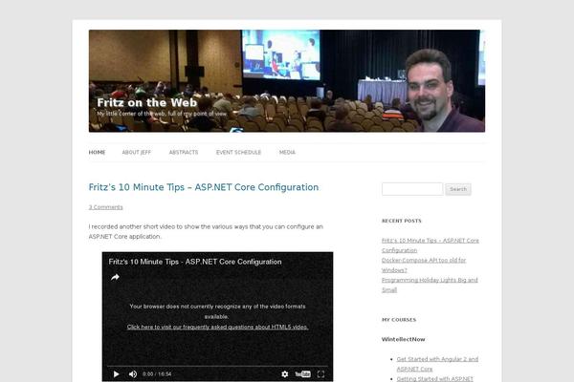Image resolution: width=574 pixels, height=382 pixels.
Task: Click the WintellectNow subheading
Action: 404,339
